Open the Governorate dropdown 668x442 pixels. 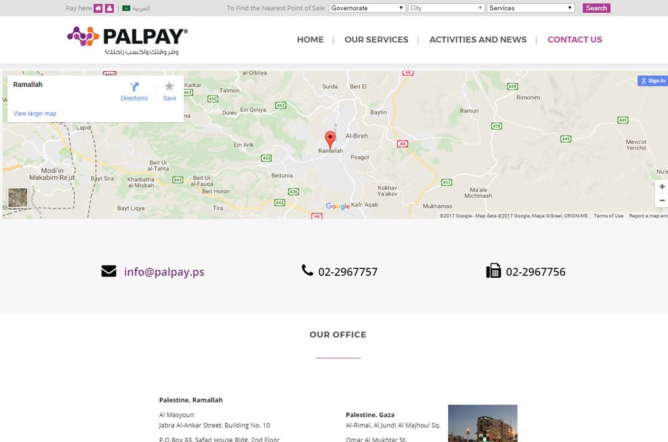click(367, 8)
